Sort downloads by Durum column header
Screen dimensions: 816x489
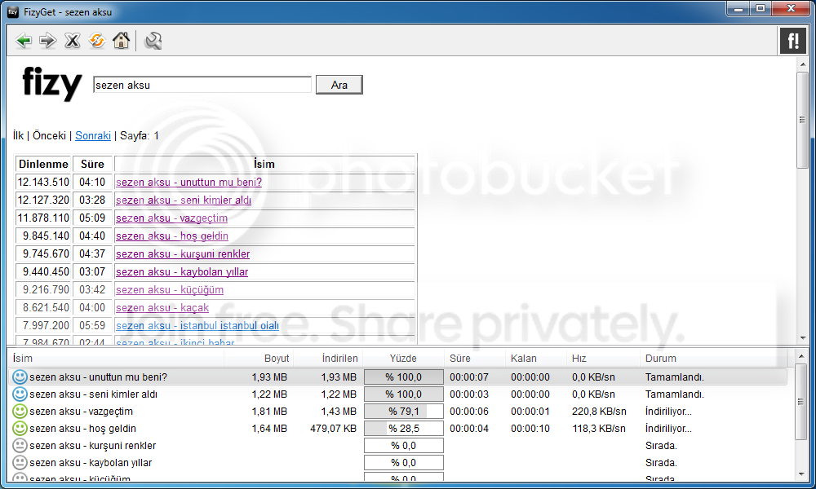click(x=660, y=359)
